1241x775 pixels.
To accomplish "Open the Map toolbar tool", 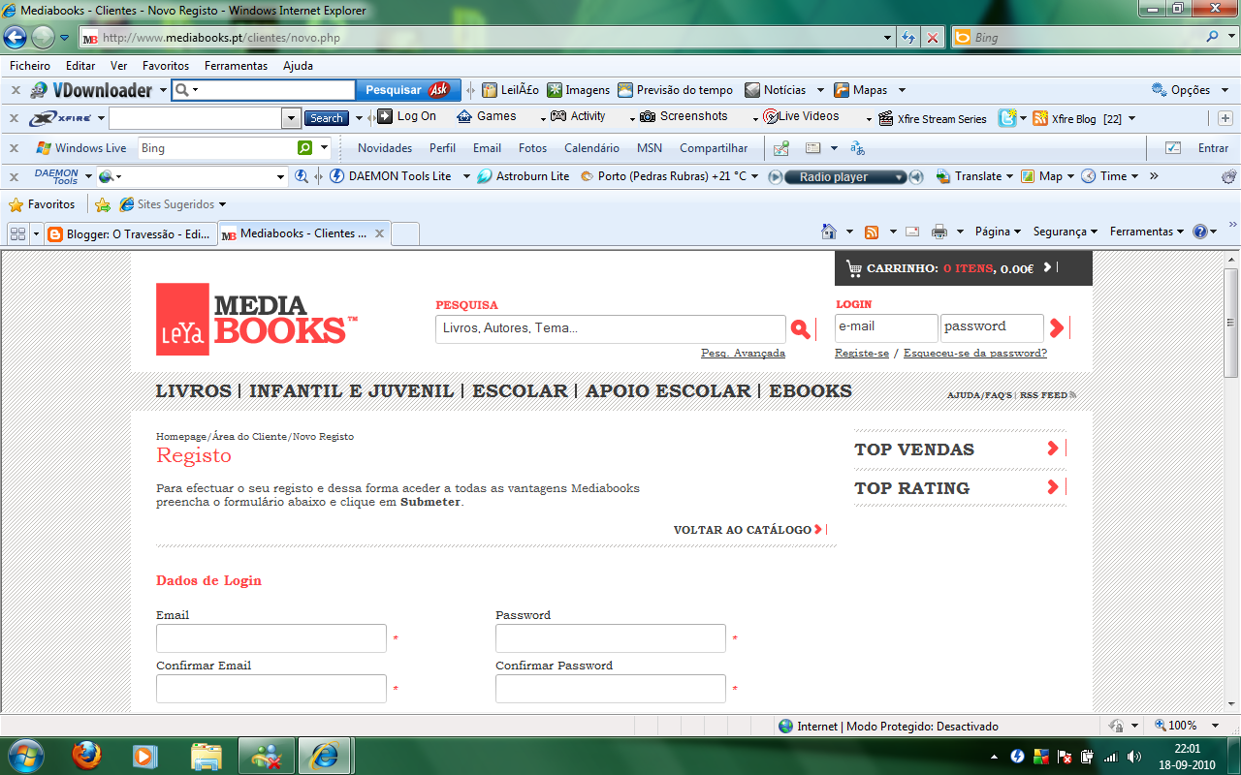I will coord(1042,176).
